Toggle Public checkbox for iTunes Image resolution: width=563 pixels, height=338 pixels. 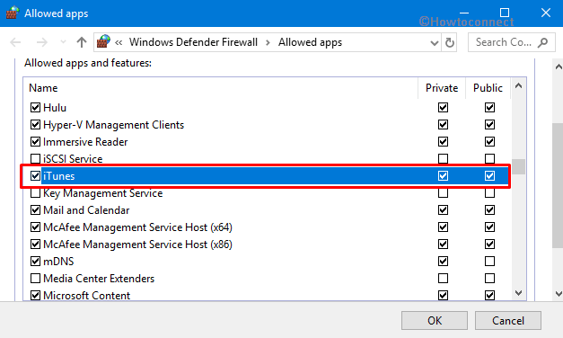coord(489,176)
